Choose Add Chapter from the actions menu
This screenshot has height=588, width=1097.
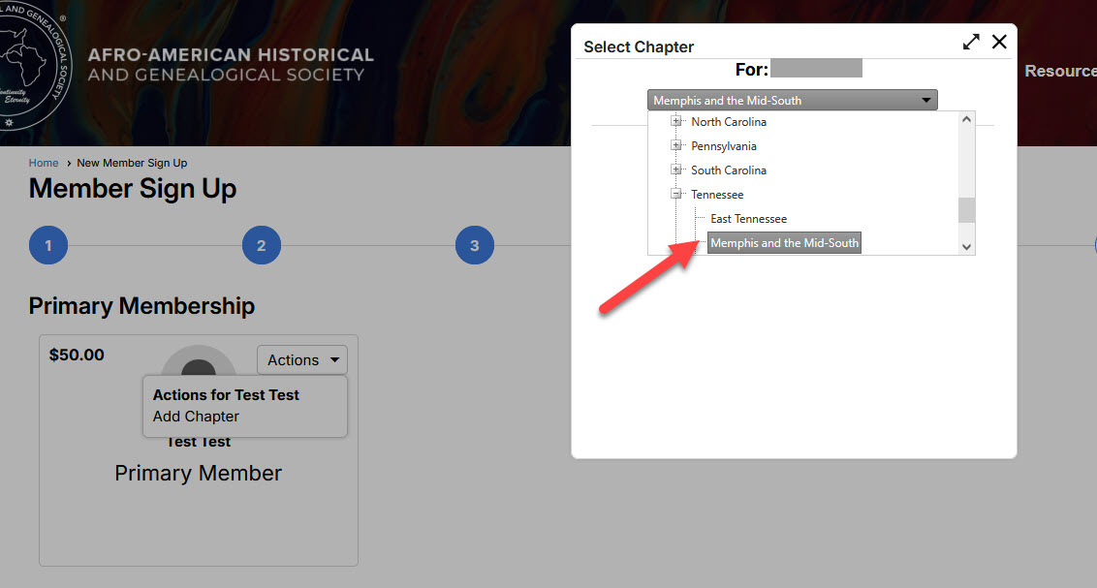click(196, 417)
